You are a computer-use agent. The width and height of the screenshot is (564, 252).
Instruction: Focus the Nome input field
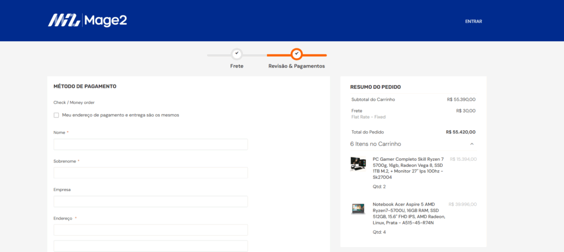150,144
